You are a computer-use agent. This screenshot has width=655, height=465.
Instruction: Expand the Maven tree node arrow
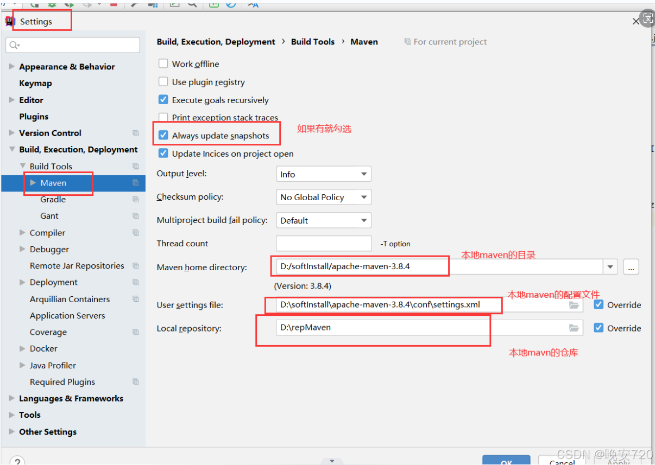[33, 183]
